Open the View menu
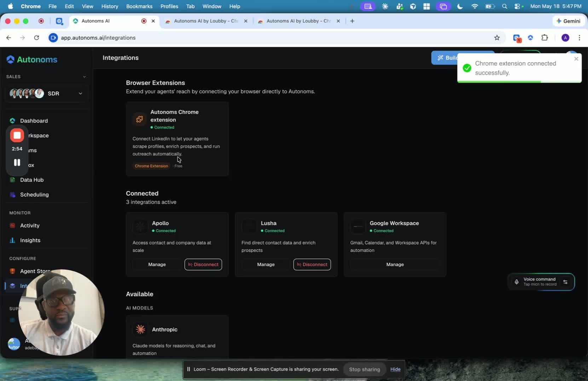This screenshot has width=588, height=381. point(87,6)
